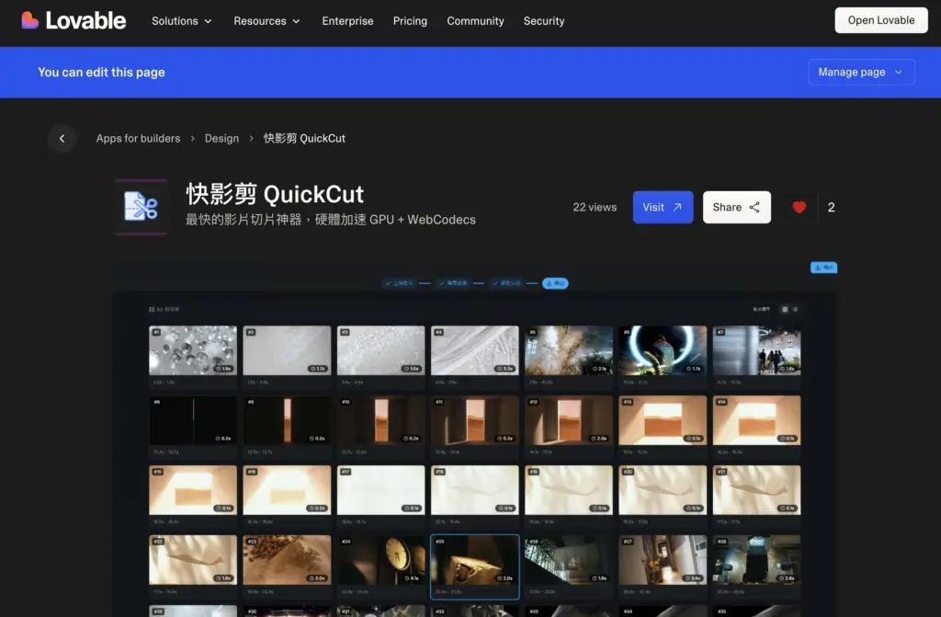
Task: Click the external-link arrow inside the Visit button
Action: (677, 207)
